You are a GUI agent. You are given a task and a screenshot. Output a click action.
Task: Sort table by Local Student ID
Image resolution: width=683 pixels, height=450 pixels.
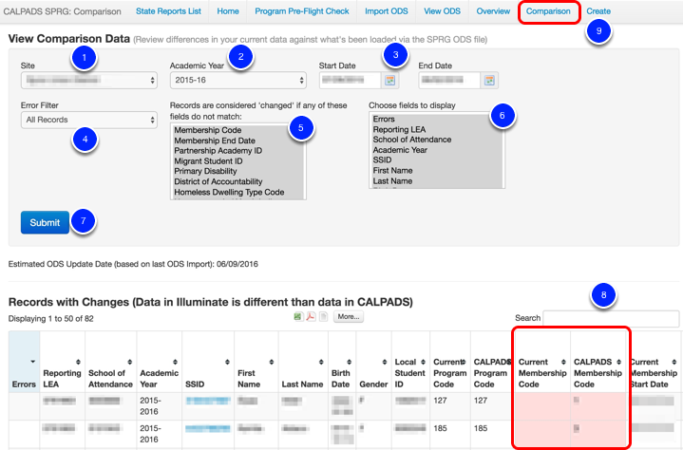tap(423, 362)
